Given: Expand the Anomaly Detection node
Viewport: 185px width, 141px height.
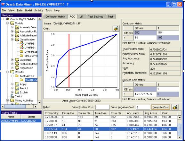Looking at the screenshot, I should [x=12, y=27].
